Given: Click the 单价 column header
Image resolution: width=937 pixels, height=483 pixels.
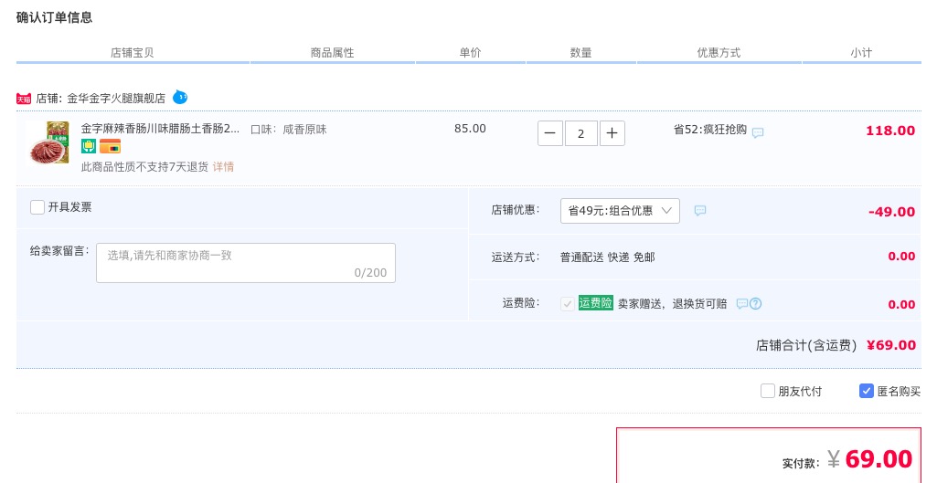Looking at the screenshot, I should pos(470,53).
